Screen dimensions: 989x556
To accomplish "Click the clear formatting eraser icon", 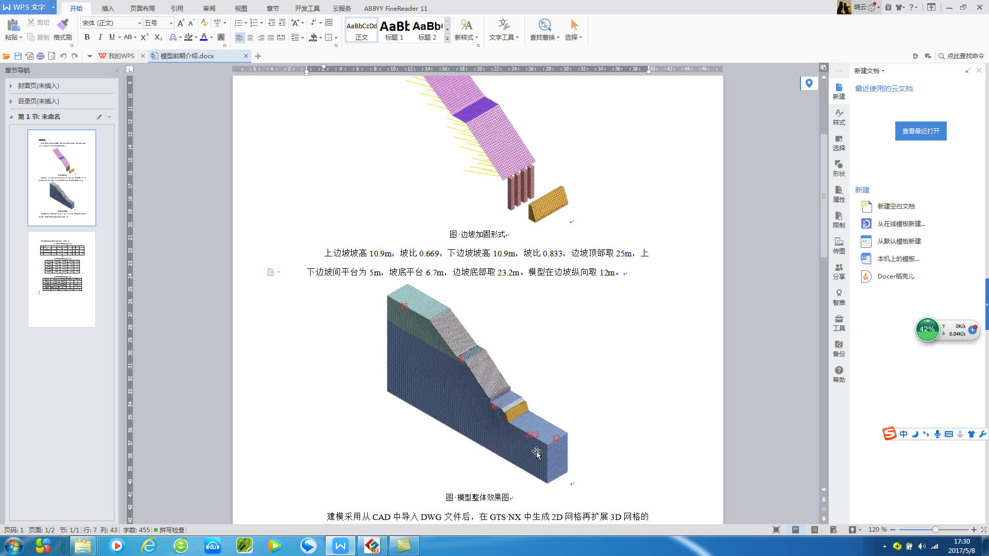I will tap(204, 23).
